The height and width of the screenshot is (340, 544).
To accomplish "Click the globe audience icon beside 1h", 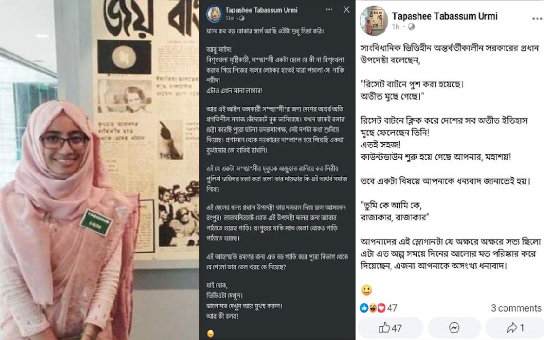I will click(411, 27).
